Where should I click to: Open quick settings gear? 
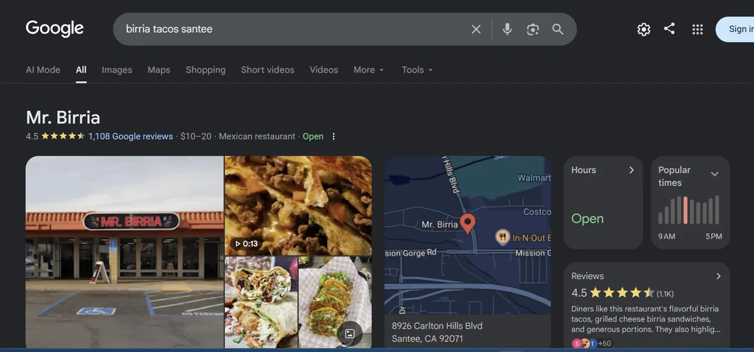point(643,29)
